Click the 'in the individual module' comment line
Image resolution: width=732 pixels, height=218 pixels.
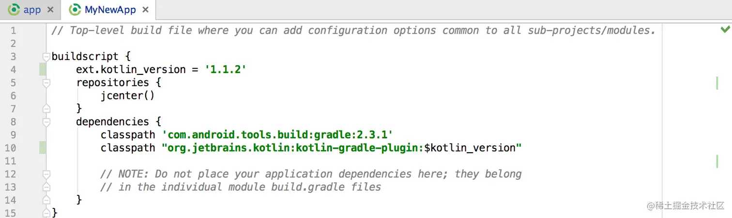[x=241, y=187]
